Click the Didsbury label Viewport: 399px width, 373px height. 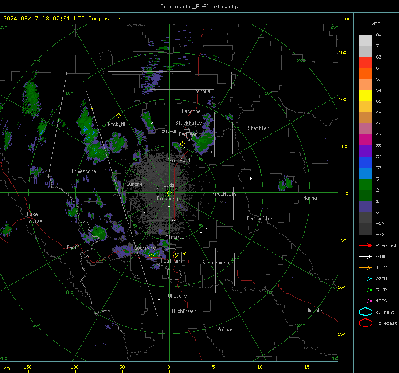click(x=167, y=199)
